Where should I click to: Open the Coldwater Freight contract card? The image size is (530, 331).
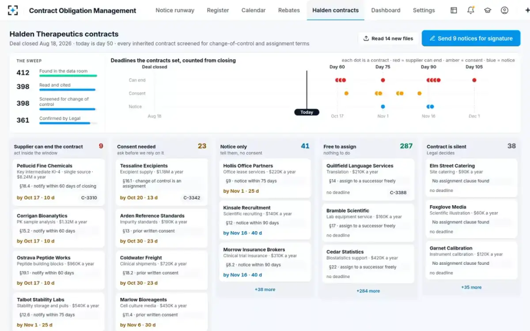tap(162, 270)
